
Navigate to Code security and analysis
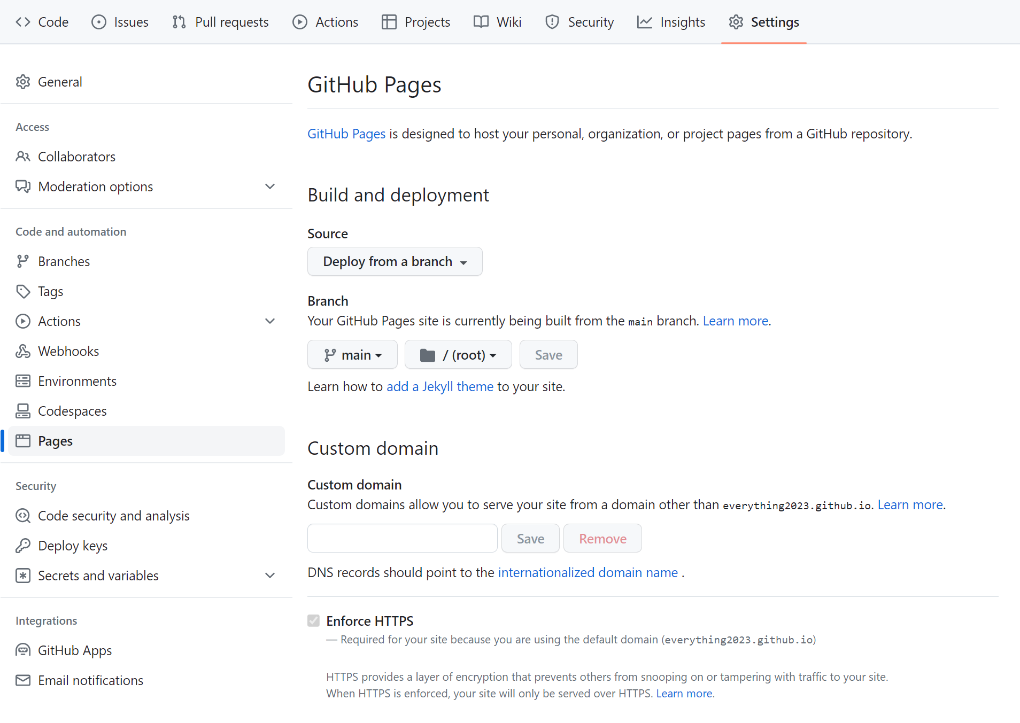[146, 516]
